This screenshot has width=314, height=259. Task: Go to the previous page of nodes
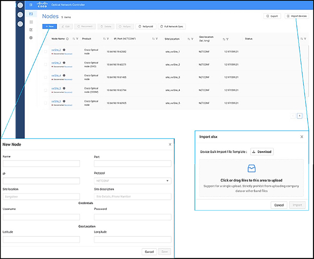tap(293, 116)
